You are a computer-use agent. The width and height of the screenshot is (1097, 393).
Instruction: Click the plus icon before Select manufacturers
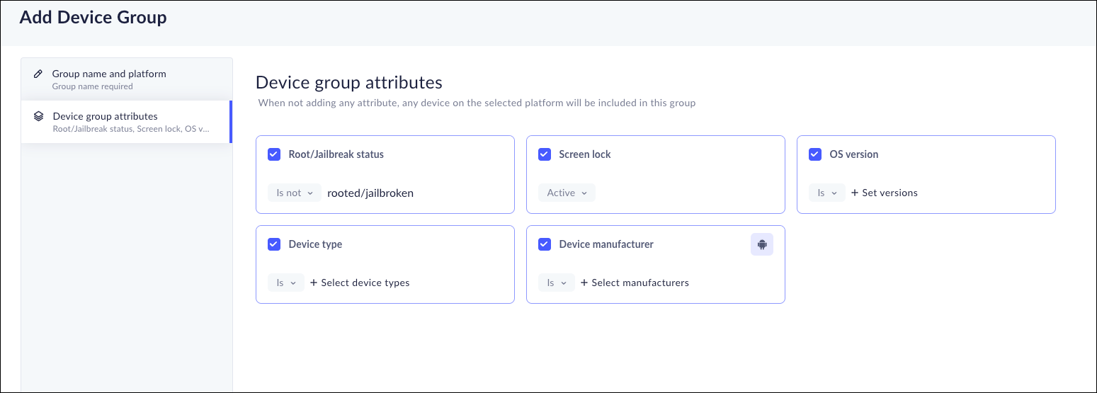coord(584,283)
